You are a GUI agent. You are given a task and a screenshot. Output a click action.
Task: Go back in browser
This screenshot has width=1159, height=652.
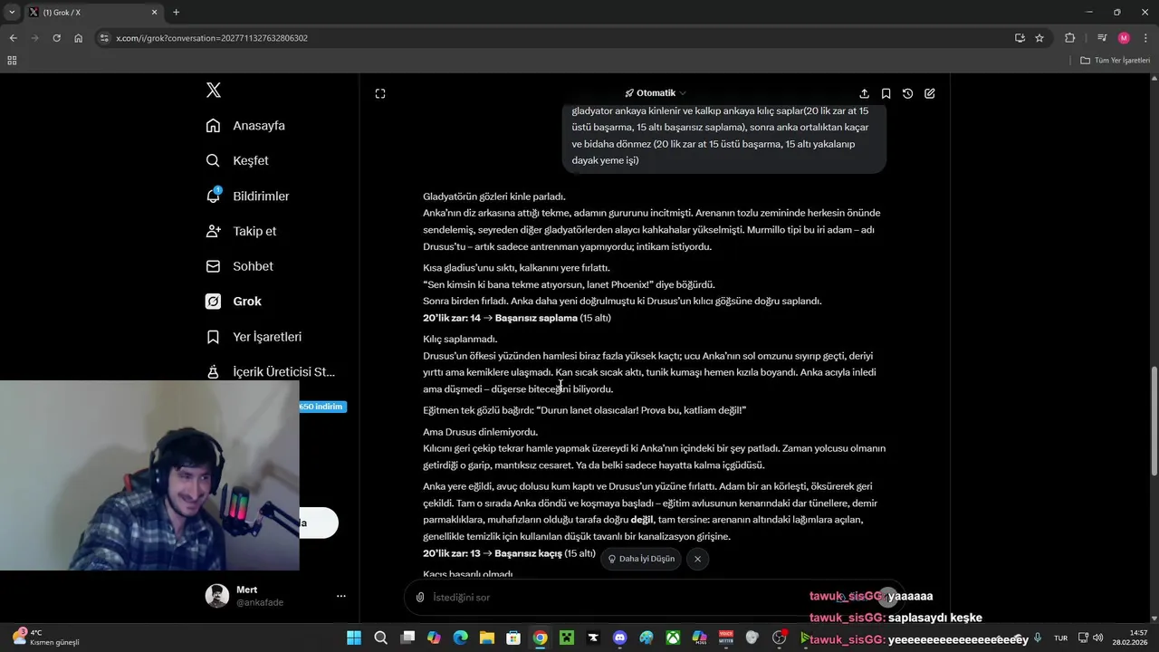tap(13, 38)
